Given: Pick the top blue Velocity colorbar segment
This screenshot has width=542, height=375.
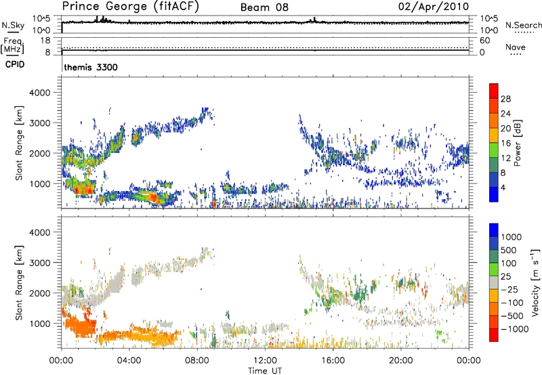Looking at the screenshot, I should pyautogui.click(x=494, y=230).
